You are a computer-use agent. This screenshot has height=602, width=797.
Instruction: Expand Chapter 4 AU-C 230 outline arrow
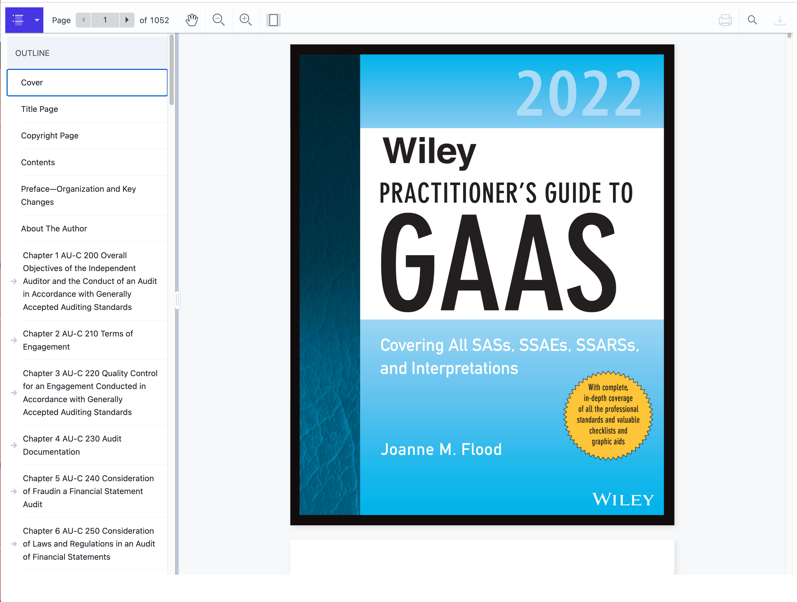[x=14, y=445]
